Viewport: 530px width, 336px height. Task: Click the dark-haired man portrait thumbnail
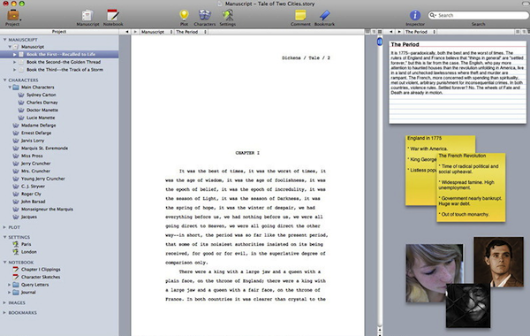pos(498,261)
